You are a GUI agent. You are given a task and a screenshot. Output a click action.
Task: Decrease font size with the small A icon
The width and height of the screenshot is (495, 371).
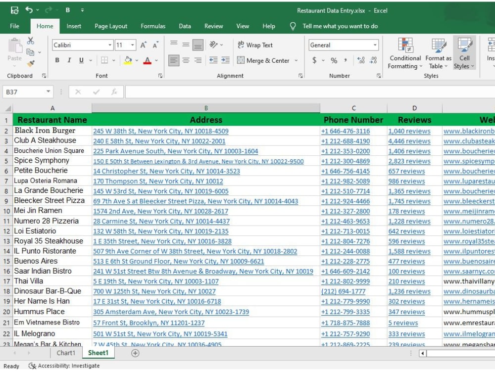[x=155, y=45]
